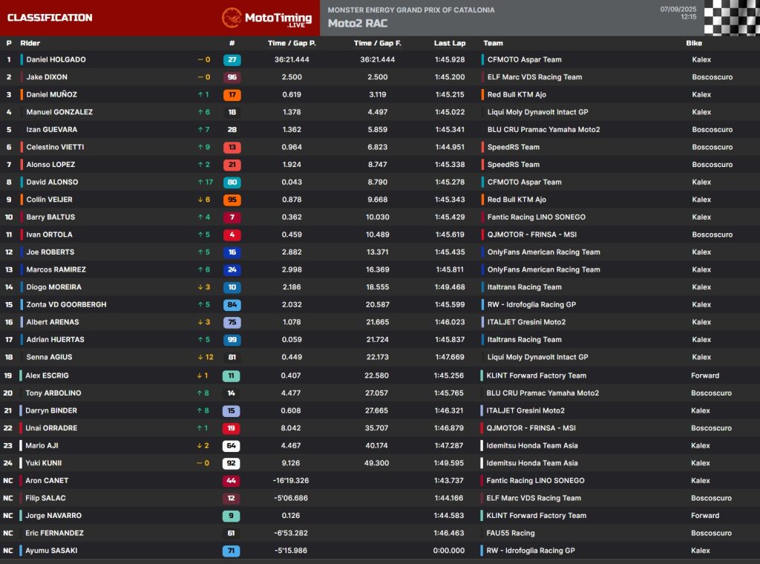
Task: Click position change up 17 for Alonso
Action: (206, 182)
